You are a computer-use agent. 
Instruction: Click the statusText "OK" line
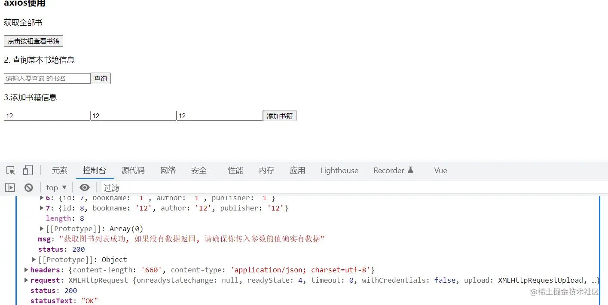click(x=64, y=301)
